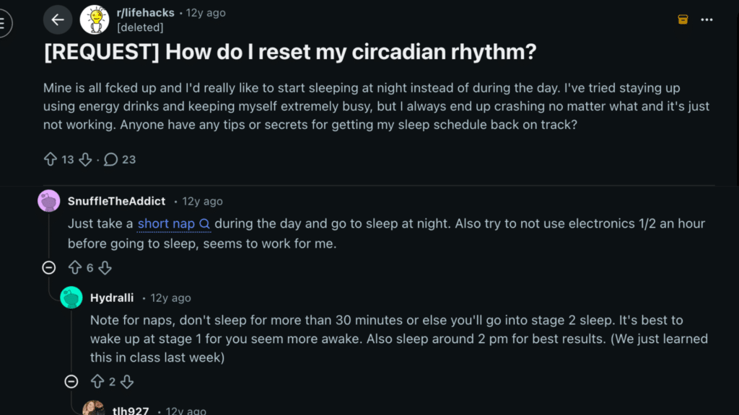Downvote SnuffleTheAddict's comment
739x415 pixels.
pos(105,268)
